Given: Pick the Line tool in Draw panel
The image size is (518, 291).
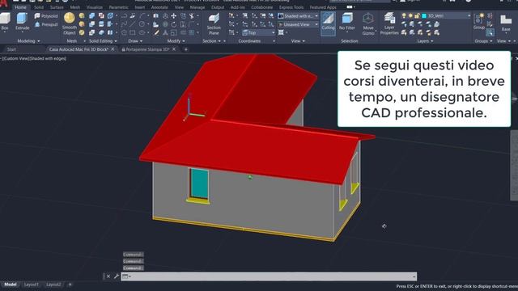Looking at the screenshot, I should (133, 24).
